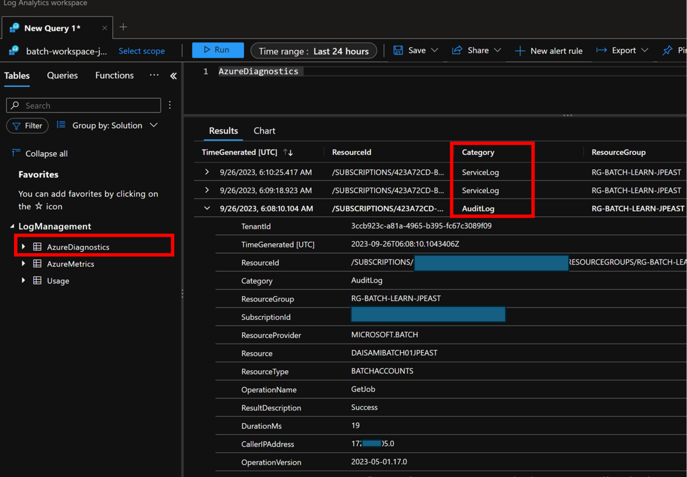Click the Select scope link
Viewport: 687px width, 477px height.
coord(141,51)
